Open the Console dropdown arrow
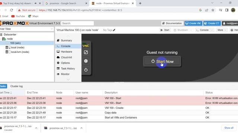 (212, 30)
